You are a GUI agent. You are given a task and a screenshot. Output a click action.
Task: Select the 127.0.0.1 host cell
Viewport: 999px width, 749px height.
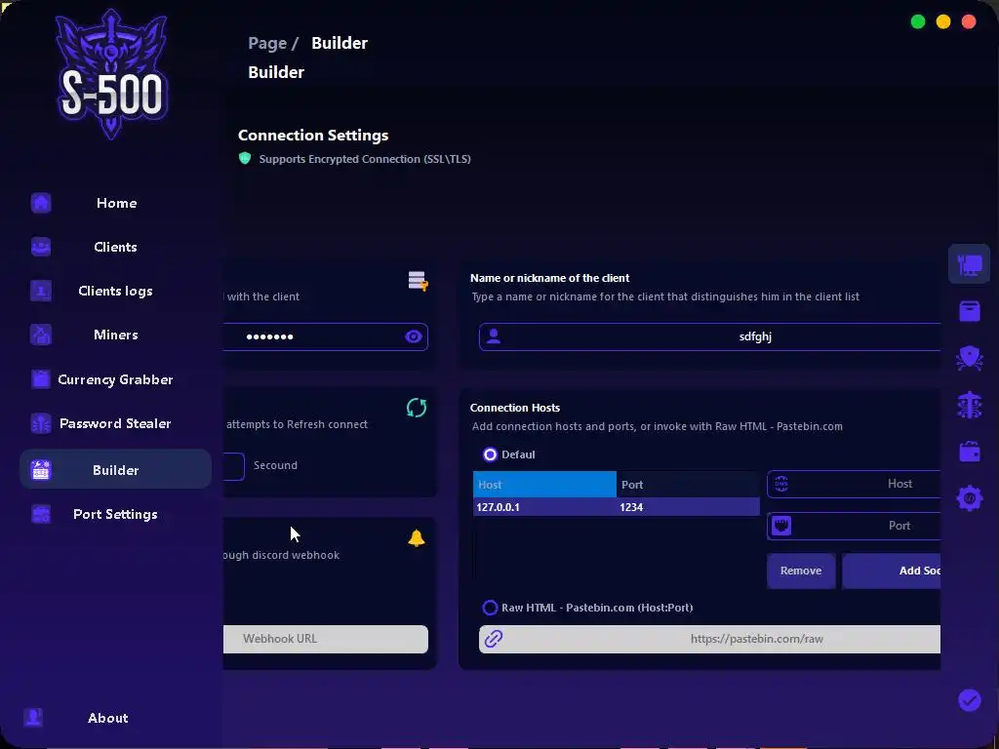tap(544, 507)
